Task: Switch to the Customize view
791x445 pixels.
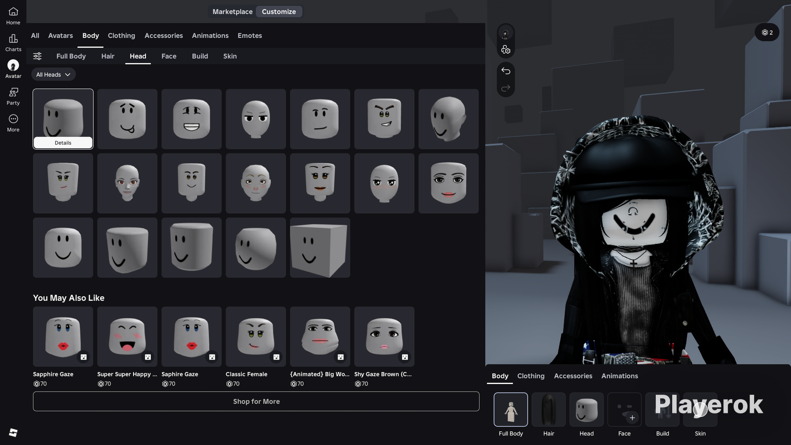Action: tap(279, 12)
